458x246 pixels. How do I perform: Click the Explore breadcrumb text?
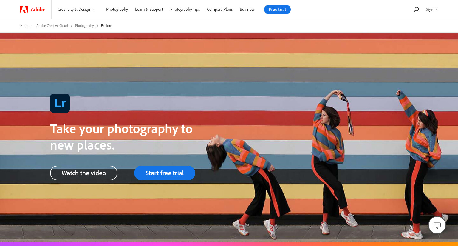coord(106,26)
